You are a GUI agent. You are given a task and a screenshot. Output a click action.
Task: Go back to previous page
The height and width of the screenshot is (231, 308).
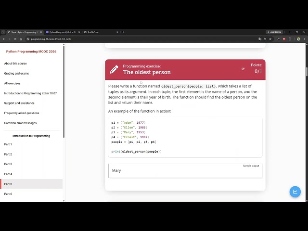tap(4, 39)
